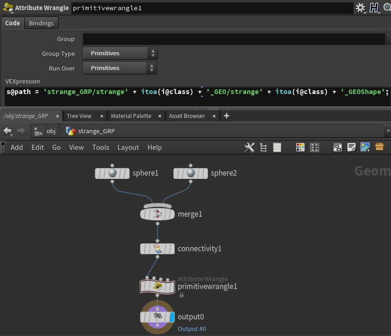
Task: Search parameters with the magnifier icon
Action: tap(387, 8)
